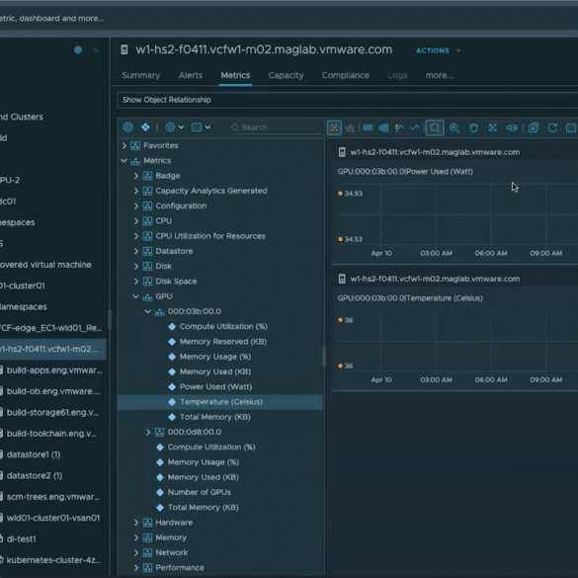578x578 pixels.
Task: Click the speaker-shaped icon in chart toolbar
Action: pyautogui.click(x=383, y=127)
